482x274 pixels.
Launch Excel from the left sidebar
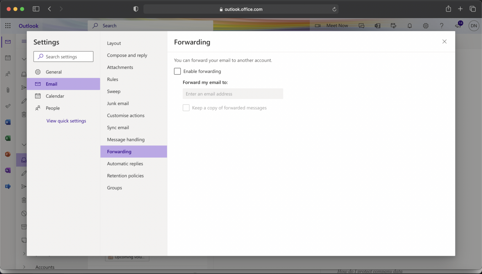point(8,138)
